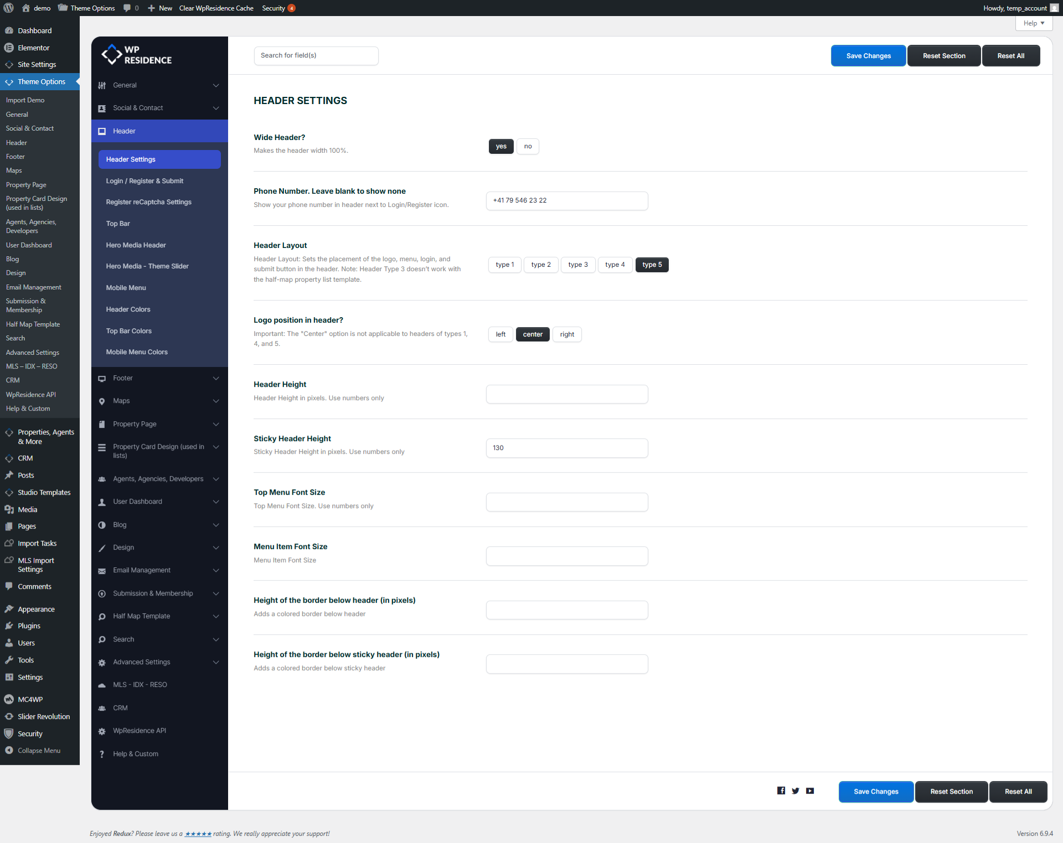This screenshot has width=1063, height=843.
Task: Click the YouTube icon near Save Changes
Action: (x=810, y=791)
